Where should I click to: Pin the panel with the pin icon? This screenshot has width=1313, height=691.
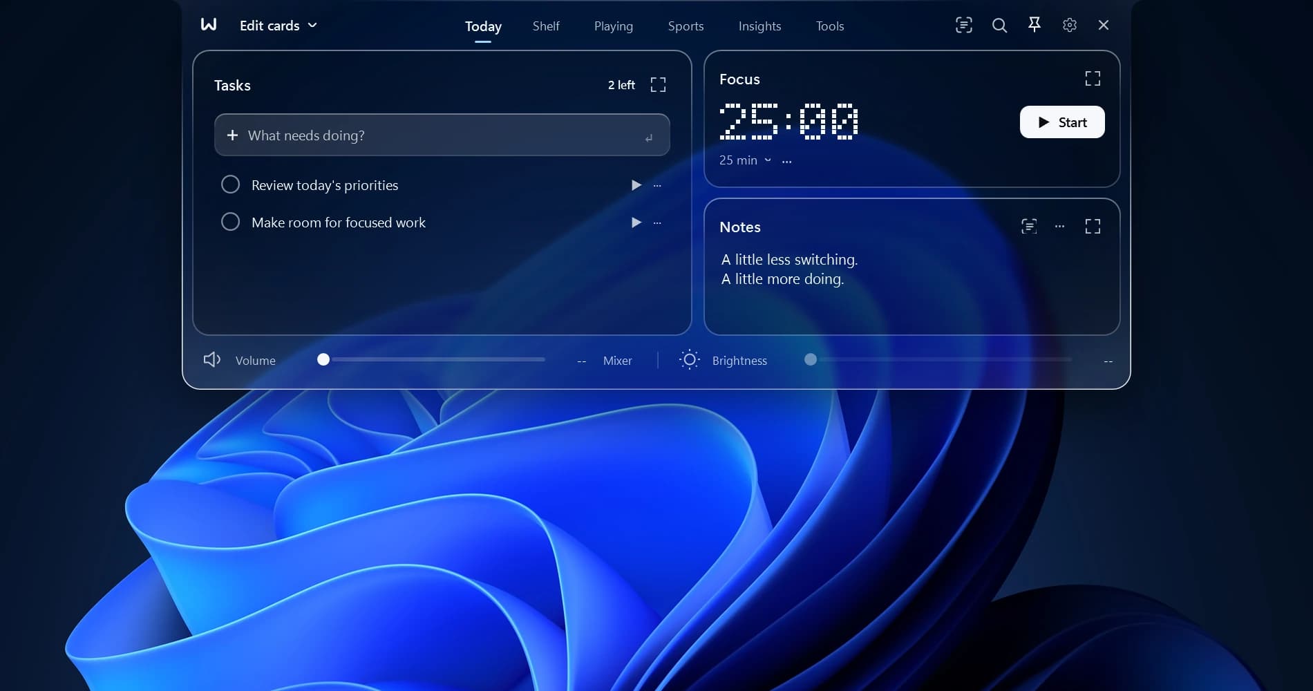coord(1035,25)
